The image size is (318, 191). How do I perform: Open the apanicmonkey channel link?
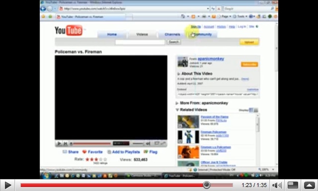(211, 59)
